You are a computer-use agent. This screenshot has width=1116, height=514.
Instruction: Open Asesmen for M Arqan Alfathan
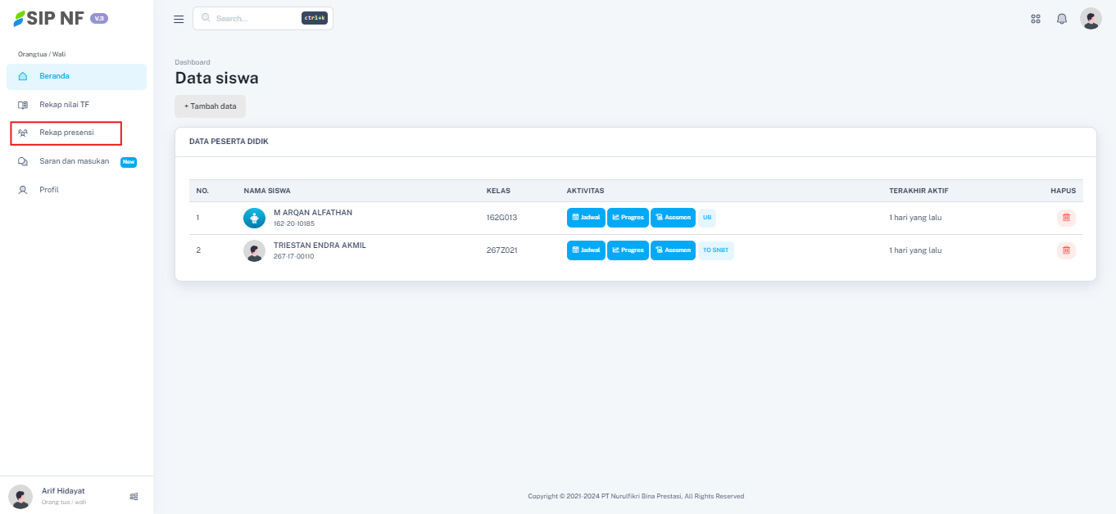coord(673,218)
